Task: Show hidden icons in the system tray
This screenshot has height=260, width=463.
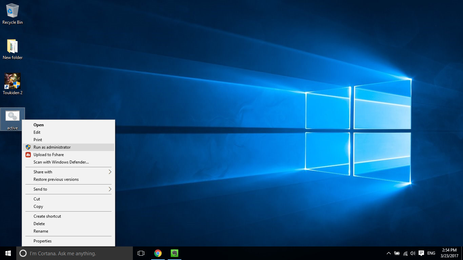Action: click(x=388, y=253)
